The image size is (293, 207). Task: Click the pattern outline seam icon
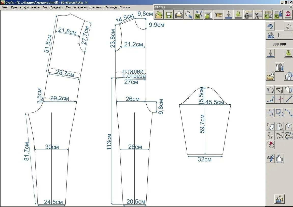tap(270, 90)
